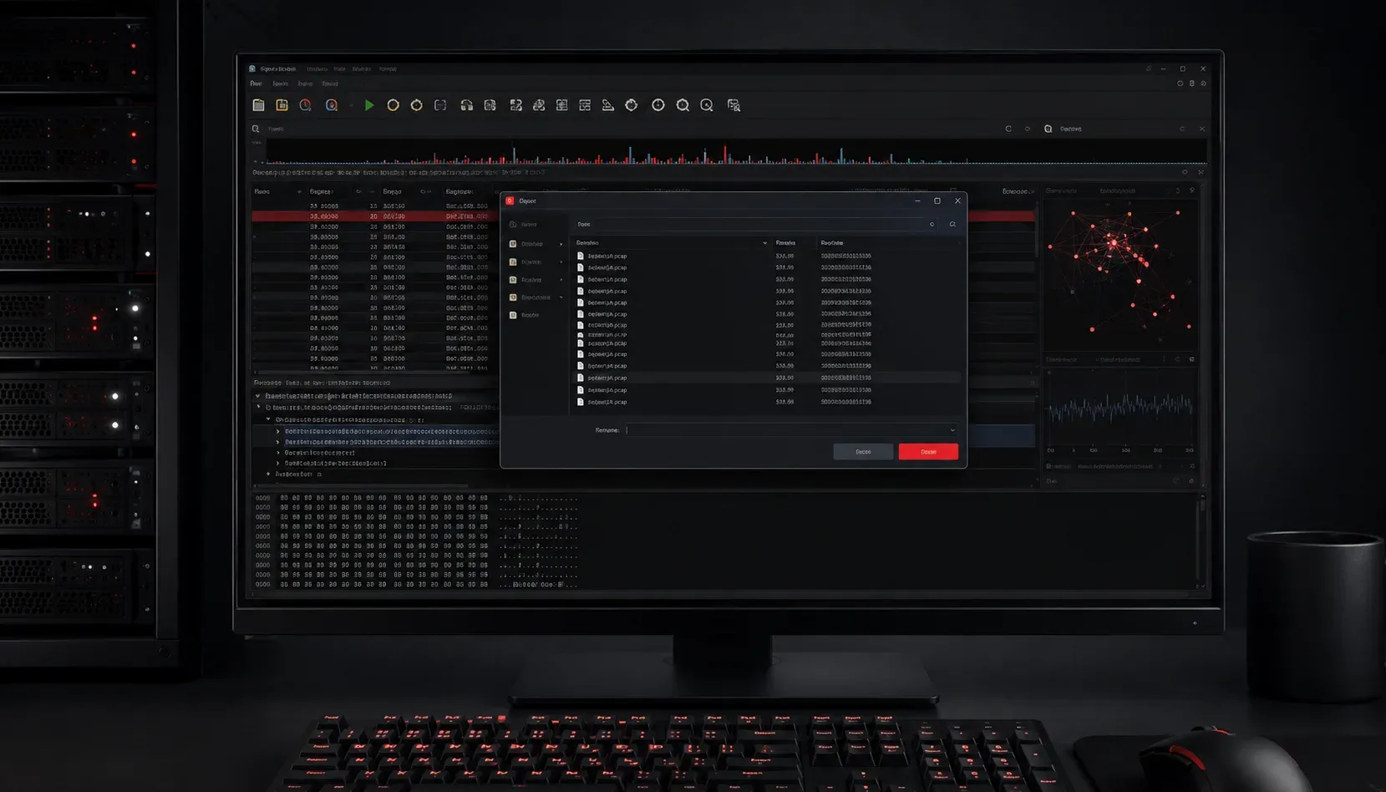Click the dialog search magnifier icon
This screenshot has height=792, width=1386.
click(x=952, y=225)
